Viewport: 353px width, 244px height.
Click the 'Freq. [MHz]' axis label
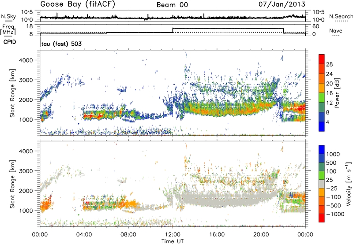[x=8, y=30]
